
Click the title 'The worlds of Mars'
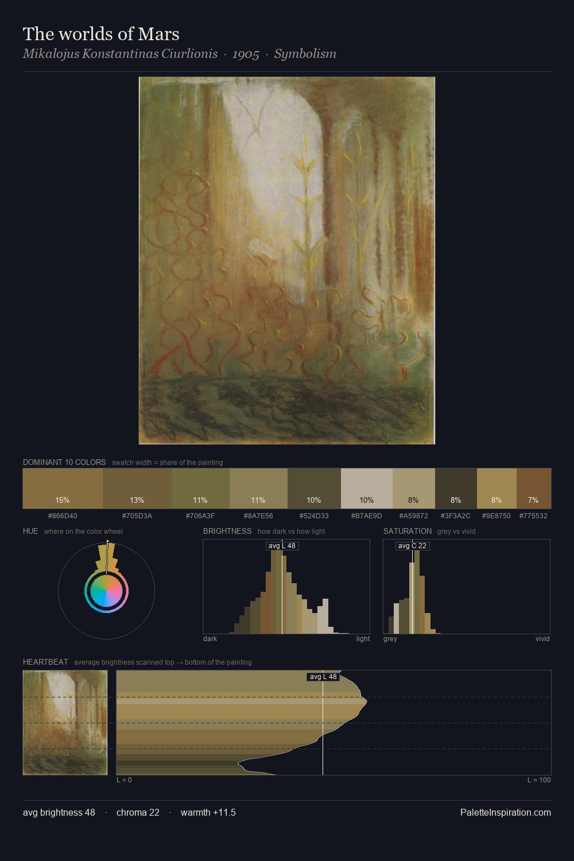click(x=101, y=34)
